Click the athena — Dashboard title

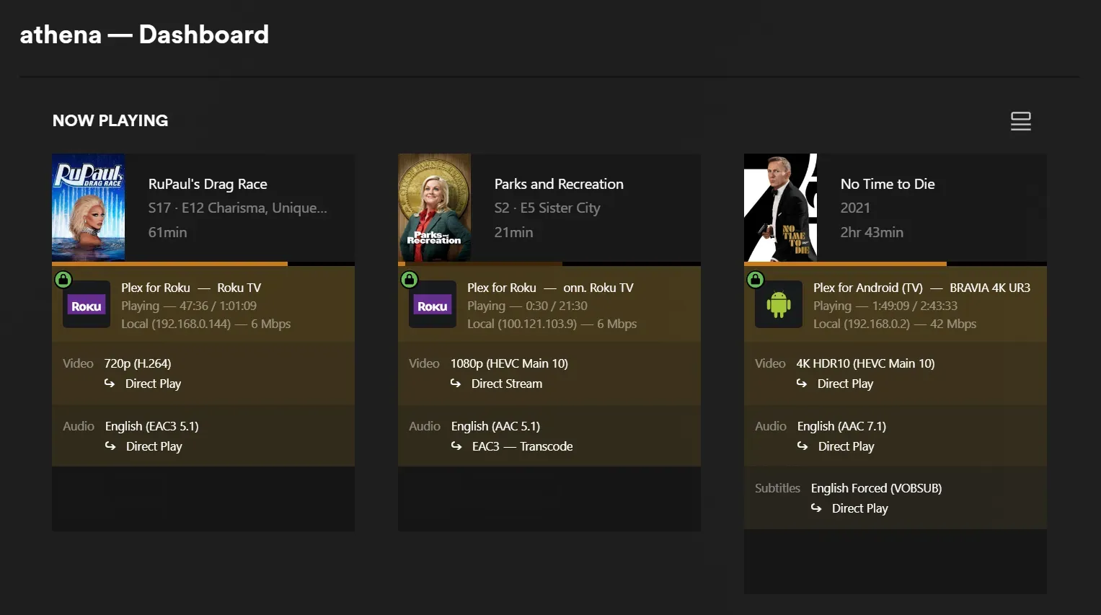[143, 34]
